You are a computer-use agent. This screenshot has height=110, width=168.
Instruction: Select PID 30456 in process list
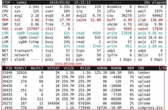coord(7,86)
